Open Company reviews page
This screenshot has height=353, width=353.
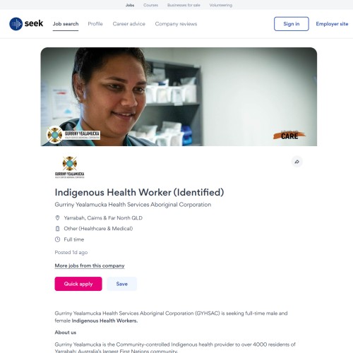176,24
